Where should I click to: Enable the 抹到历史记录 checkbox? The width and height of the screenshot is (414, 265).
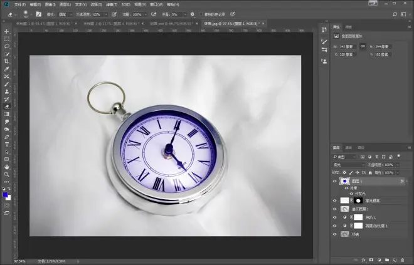pyautogui.click(x=201, y=14)
